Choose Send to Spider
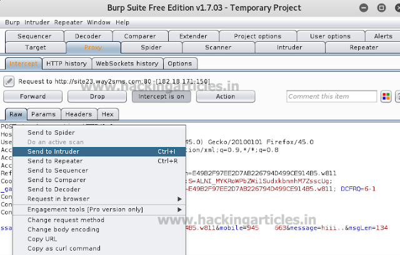 (x=99, y=133)
